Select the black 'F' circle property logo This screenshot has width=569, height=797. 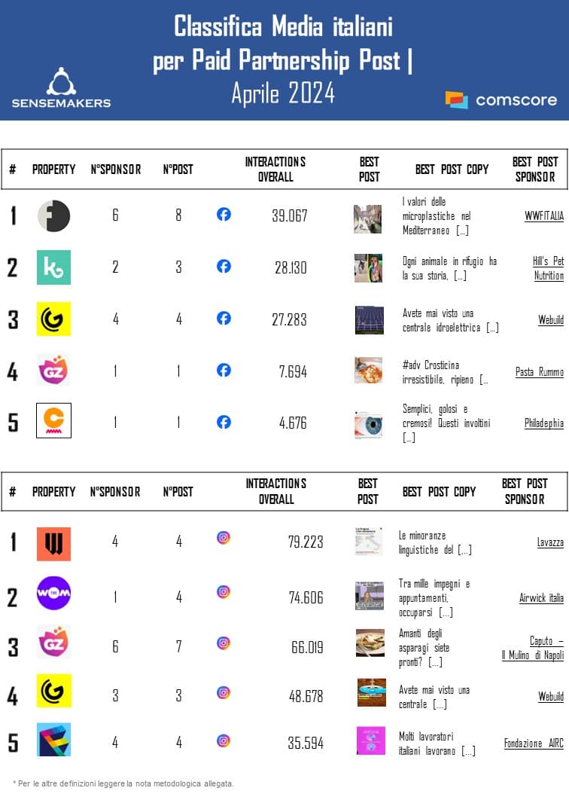click(x=53, y=216)
